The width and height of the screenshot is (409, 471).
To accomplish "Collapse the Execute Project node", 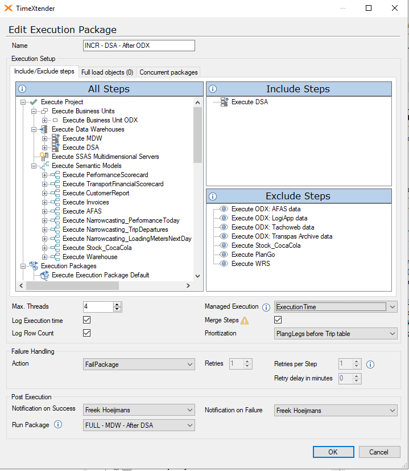I will 23,102.
